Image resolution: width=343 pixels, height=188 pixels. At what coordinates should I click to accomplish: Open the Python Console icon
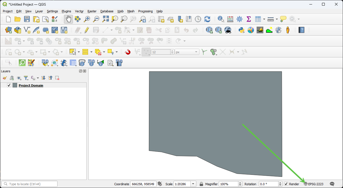pyautogui.click(x=241, y=30)
